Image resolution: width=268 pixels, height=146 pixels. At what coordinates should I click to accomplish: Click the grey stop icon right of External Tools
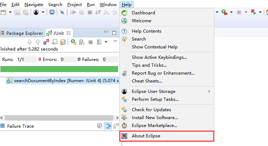click(239, 12)
